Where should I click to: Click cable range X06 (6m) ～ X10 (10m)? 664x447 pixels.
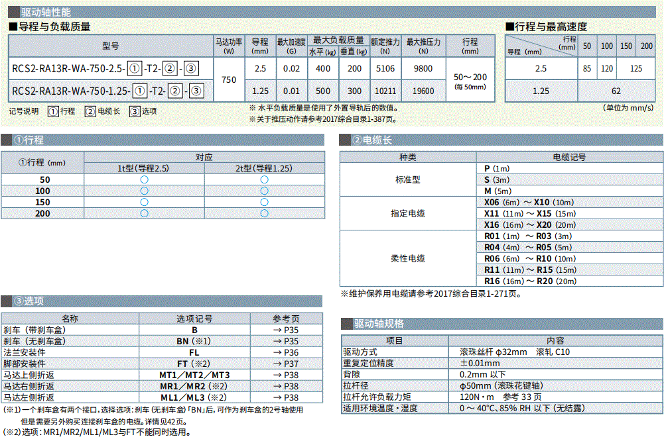pos(529,203)
